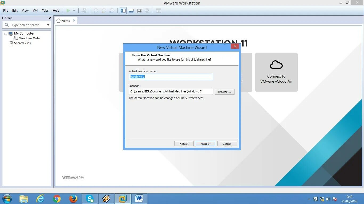This screenshot has height=204, width=364.
Task: Select Shared VMs in the library
Action: (22, 43)
